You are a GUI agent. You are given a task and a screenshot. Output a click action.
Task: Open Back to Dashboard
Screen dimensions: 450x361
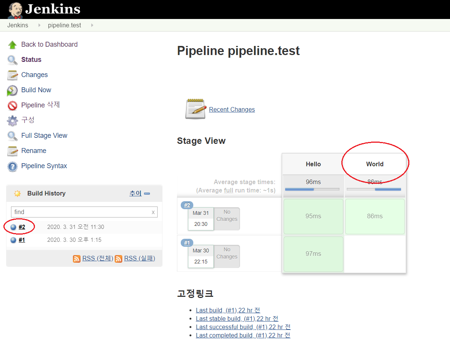(x=49, y=44)
